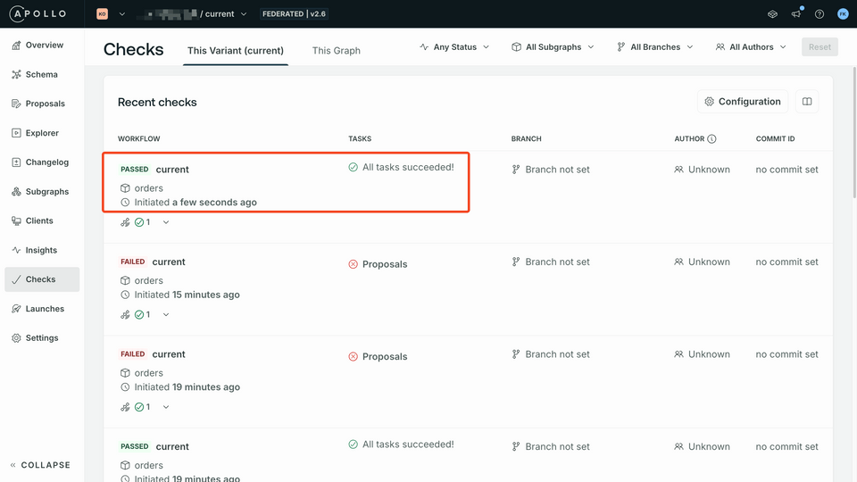Open the All Authors filter

[751, 47]
